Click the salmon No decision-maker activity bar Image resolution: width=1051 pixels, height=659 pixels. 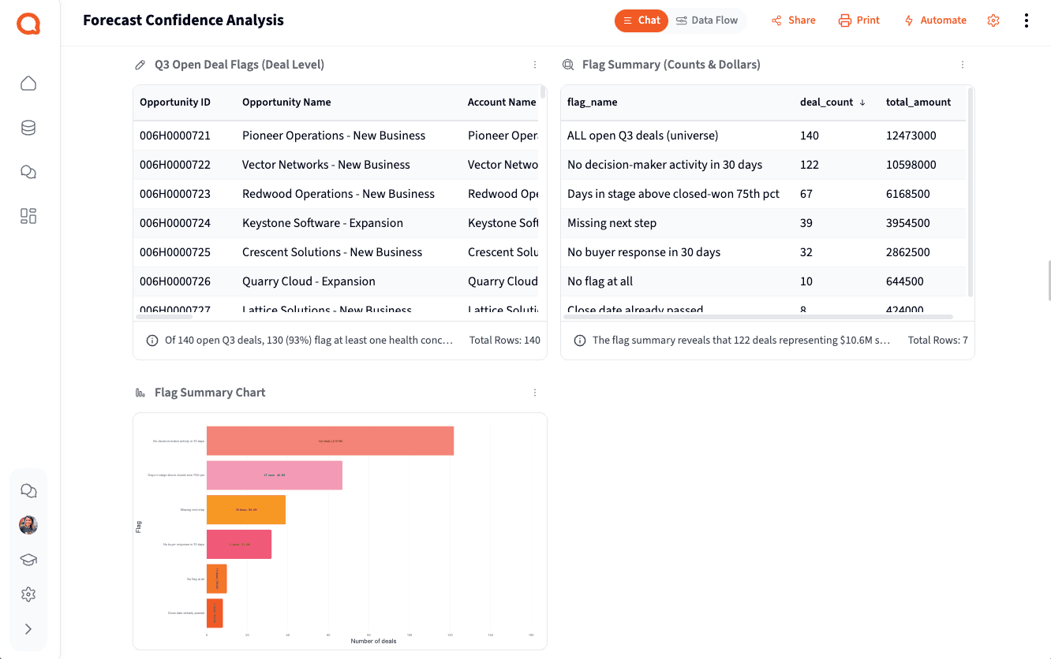click(331, 441)
